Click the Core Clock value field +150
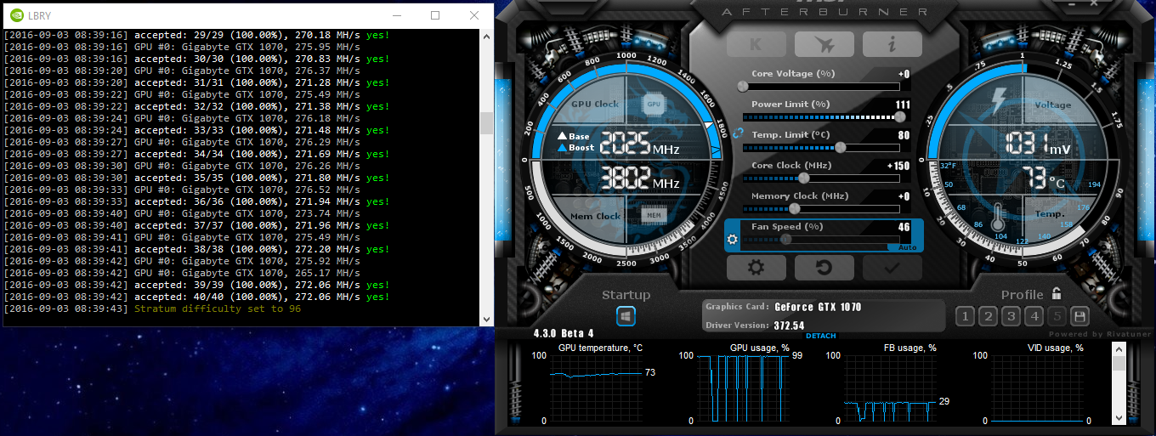Screen dimensions: 1156x436 coord(898,166)
